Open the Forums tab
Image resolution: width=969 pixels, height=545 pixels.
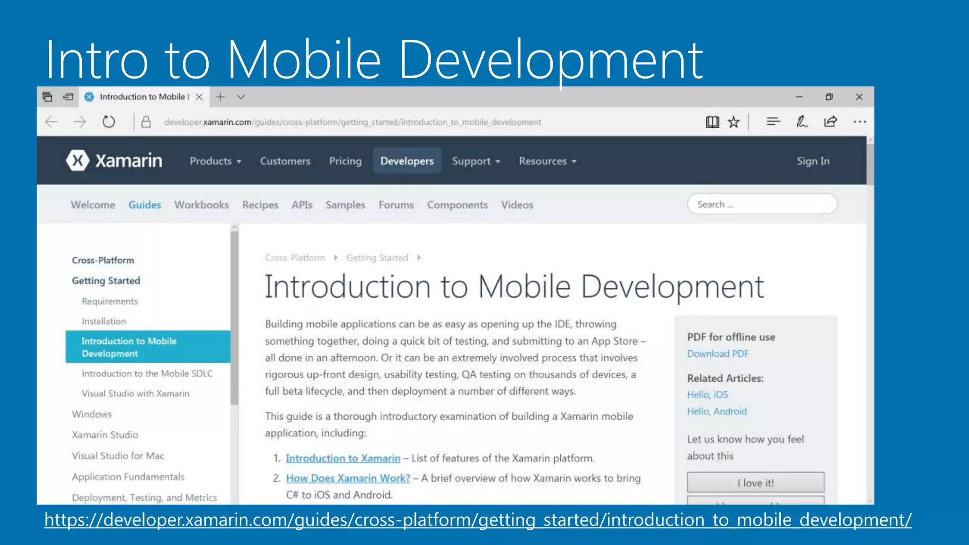point(396,205)
